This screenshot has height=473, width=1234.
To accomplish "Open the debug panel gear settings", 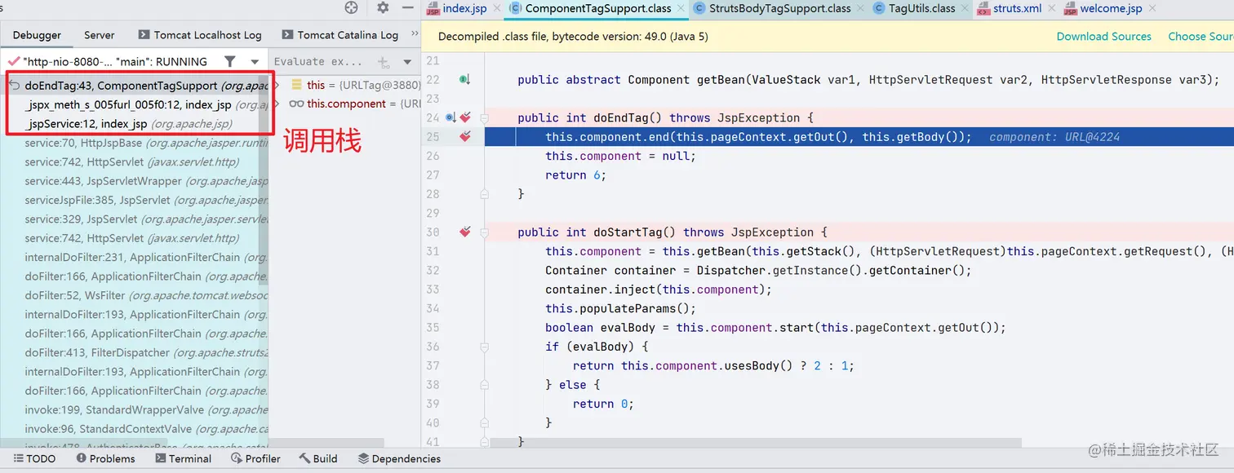I will [x=384, y=8].
